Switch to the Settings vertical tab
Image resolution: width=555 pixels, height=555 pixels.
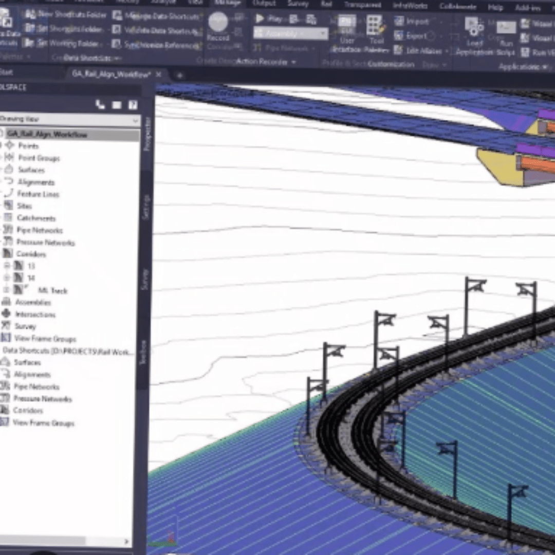click(146, 207)
